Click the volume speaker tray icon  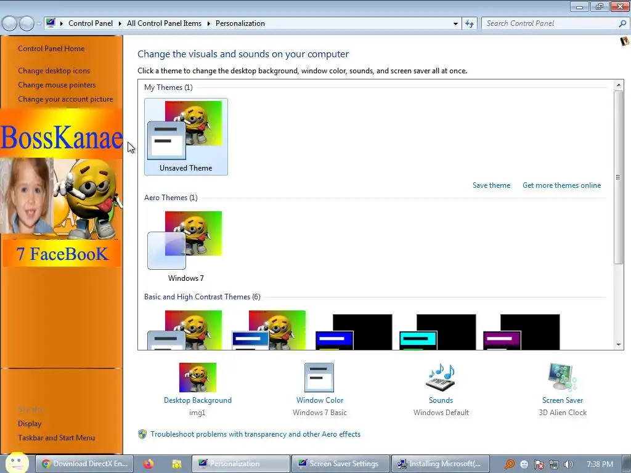[x=568, y=464]
